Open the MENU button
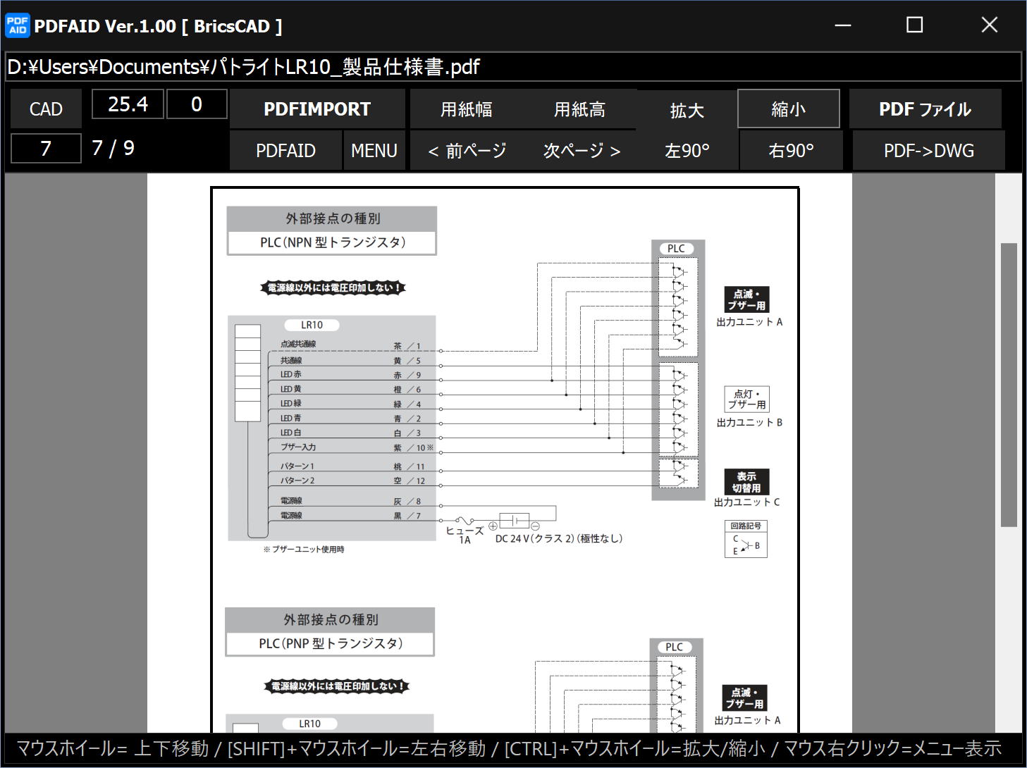 click(x=374, y=151)
